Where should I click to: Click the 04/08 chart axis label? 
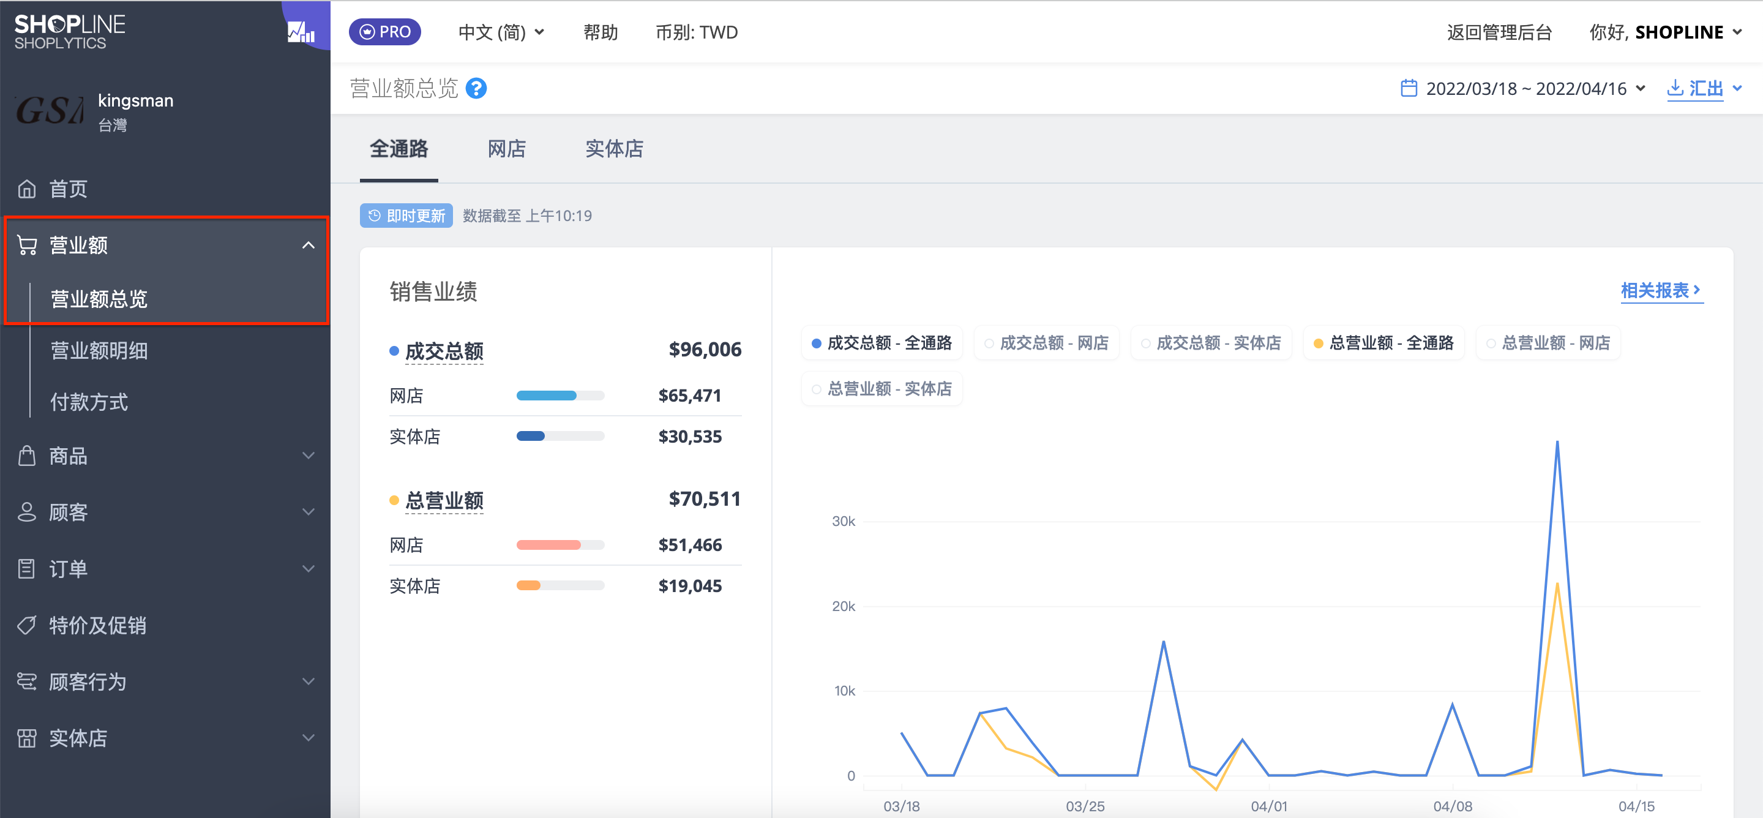tap(1452, 806)
